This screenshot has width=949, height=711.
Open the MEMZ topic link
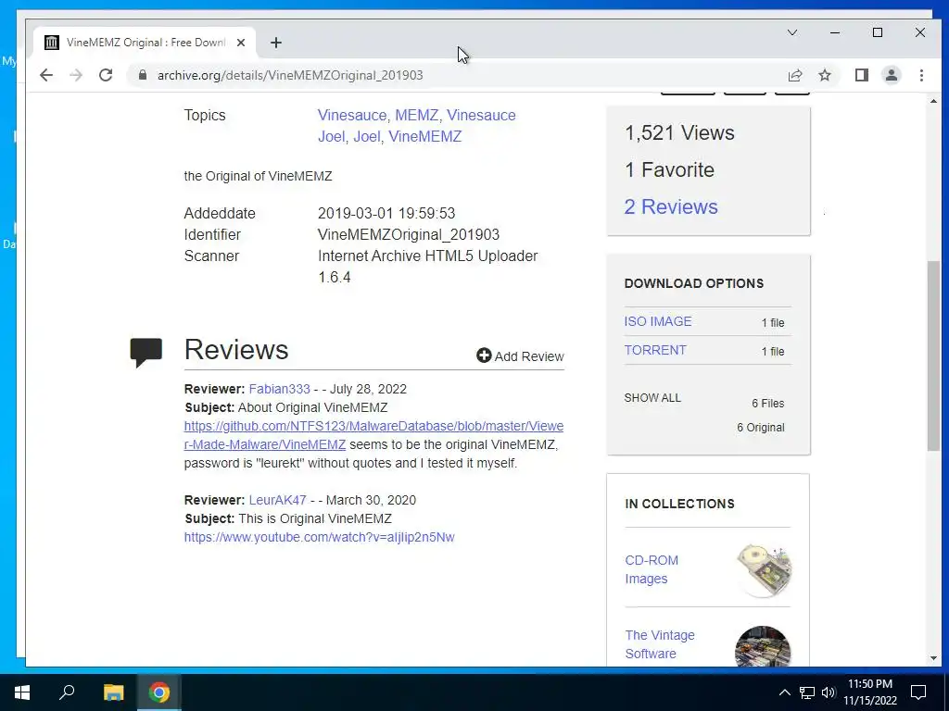(x=416, y=115)
